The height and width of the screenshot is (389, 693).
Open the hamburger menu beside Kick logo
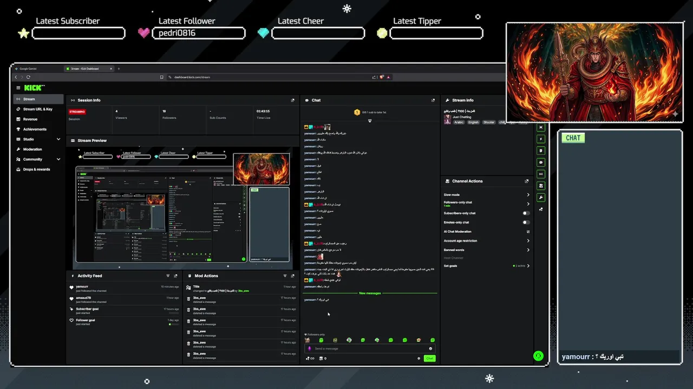18,88
